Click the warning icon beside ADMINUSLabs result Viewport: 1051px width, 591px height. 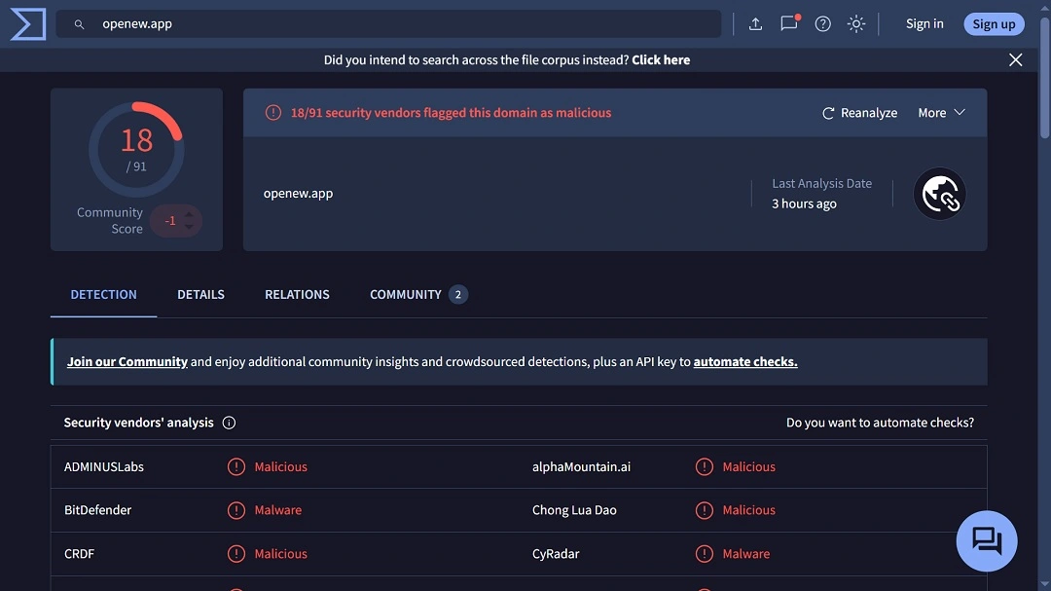click(x=236, y=467)
